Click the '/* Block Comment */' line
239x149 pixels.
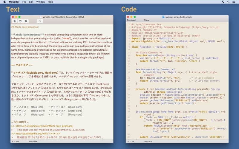pyautogui.click(x=149, y=52)
